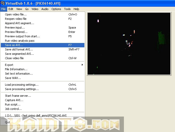Select Save segmented AVI…
This screenshot has width=175, height=132.
click(x=43, y=54)
